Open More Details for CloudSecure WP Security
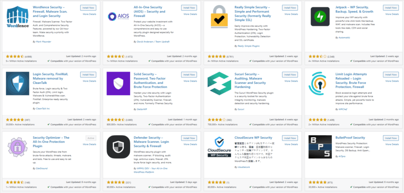This screenshot has height=193, width=404. coord(291,145)
